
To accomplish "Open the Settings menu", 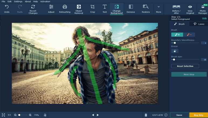I will [18, 2].
